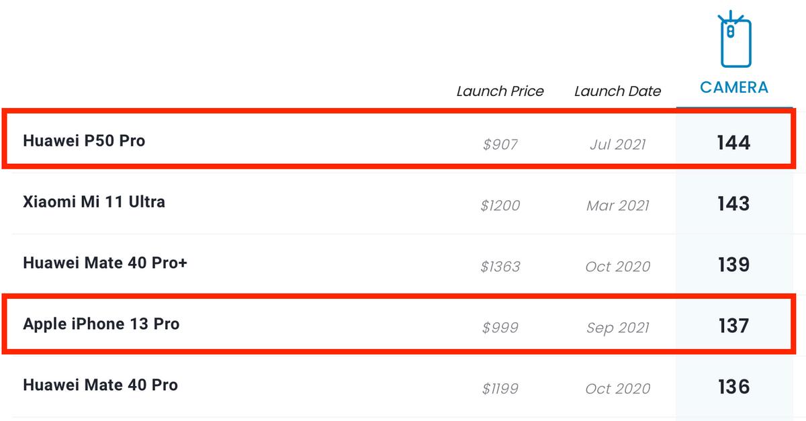Click the camera score 139
Screen dimensions: 806x421
pos(733,265)
